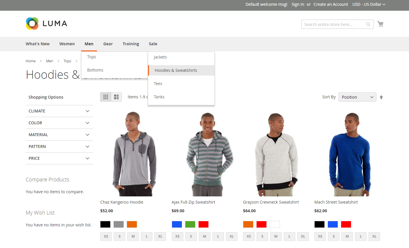Viewport: 409px width, 248px height.
Task: Open Ajax Full-Zip Sweatshirt product image
Action: (206, 154)
